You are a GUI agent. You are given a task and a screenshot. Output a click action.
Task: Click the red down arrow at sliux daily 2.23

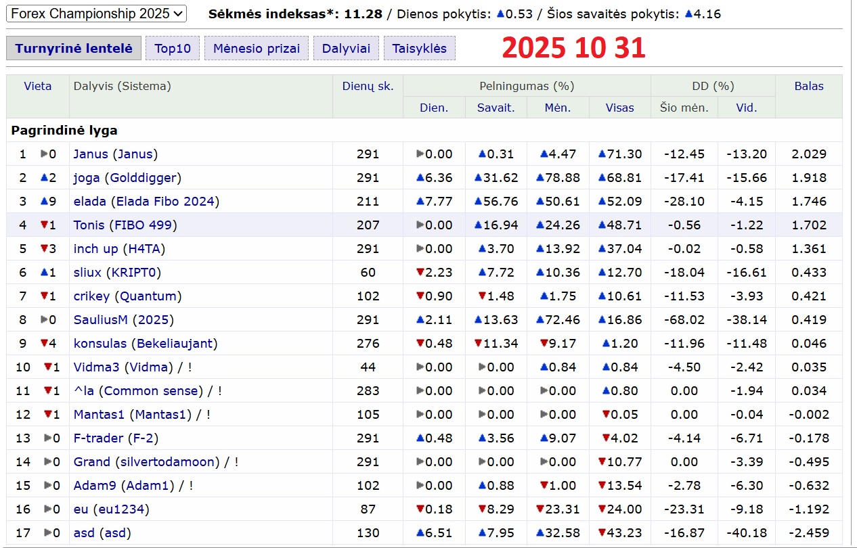[x=420, y=273]
